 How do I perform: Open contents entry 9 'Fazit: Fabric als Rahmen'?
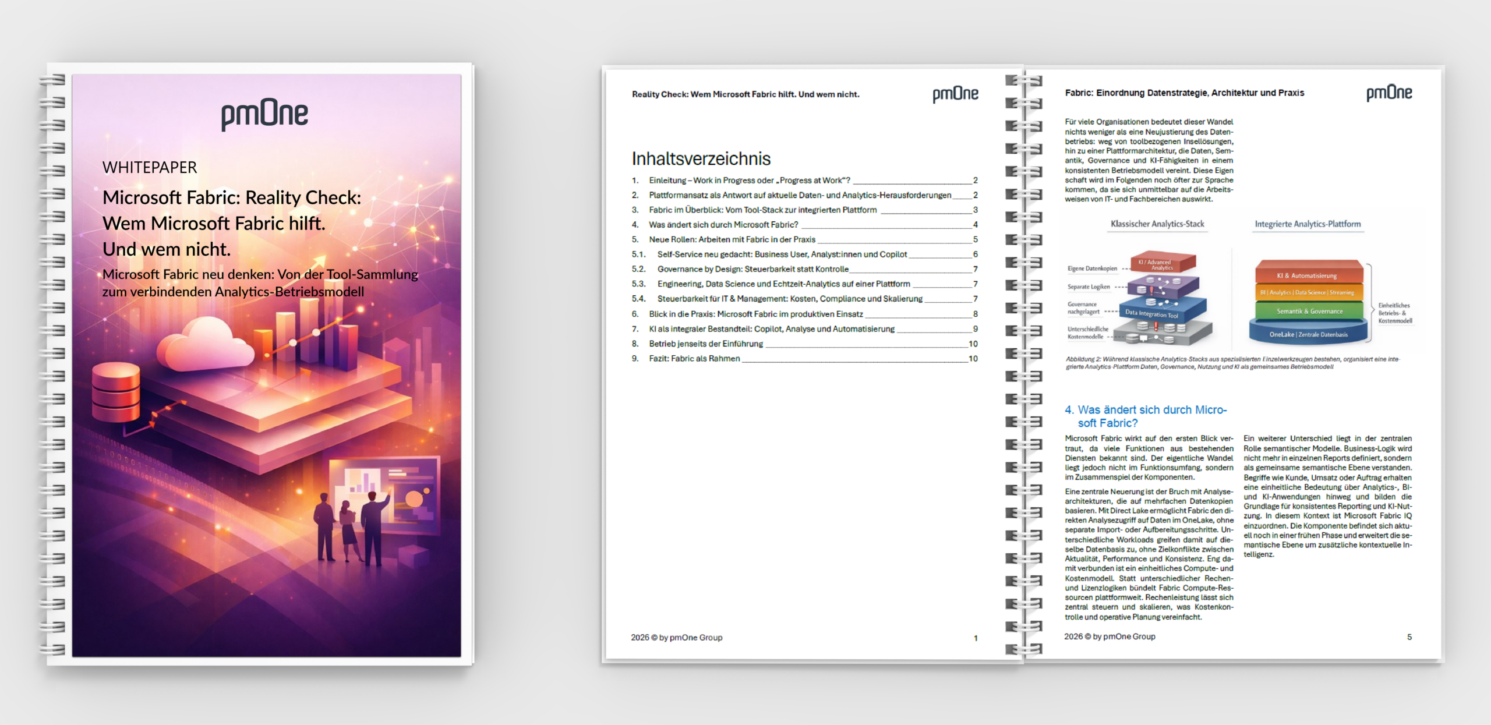tap(805, 359)
